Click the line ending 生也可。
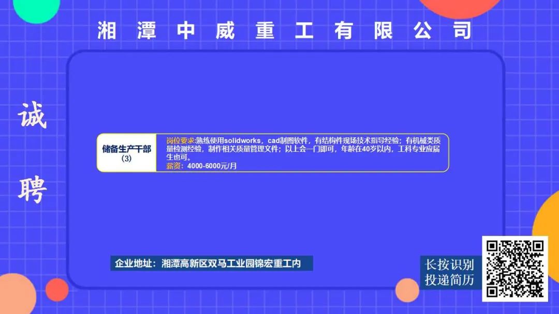The width and height of the screenshot is (559, 314). 179,157
